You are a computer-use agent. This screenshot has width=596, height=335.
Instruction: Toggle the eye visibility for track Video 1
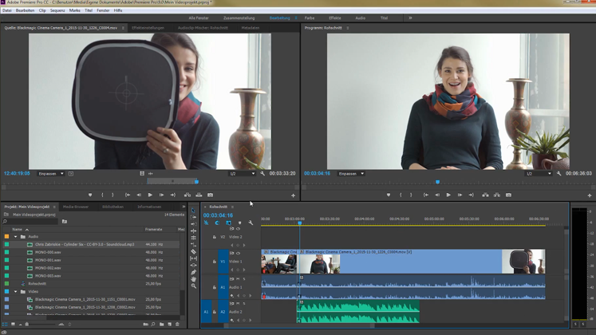coord(238,253)
